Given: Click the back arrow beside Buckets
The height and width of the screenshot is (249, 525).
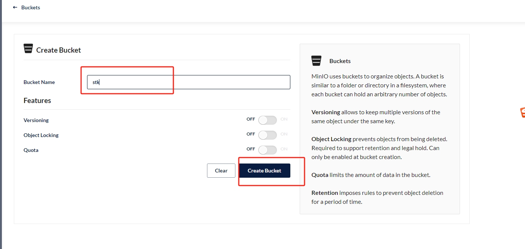Looking at the screenshot, I should (x=15, y=7).
